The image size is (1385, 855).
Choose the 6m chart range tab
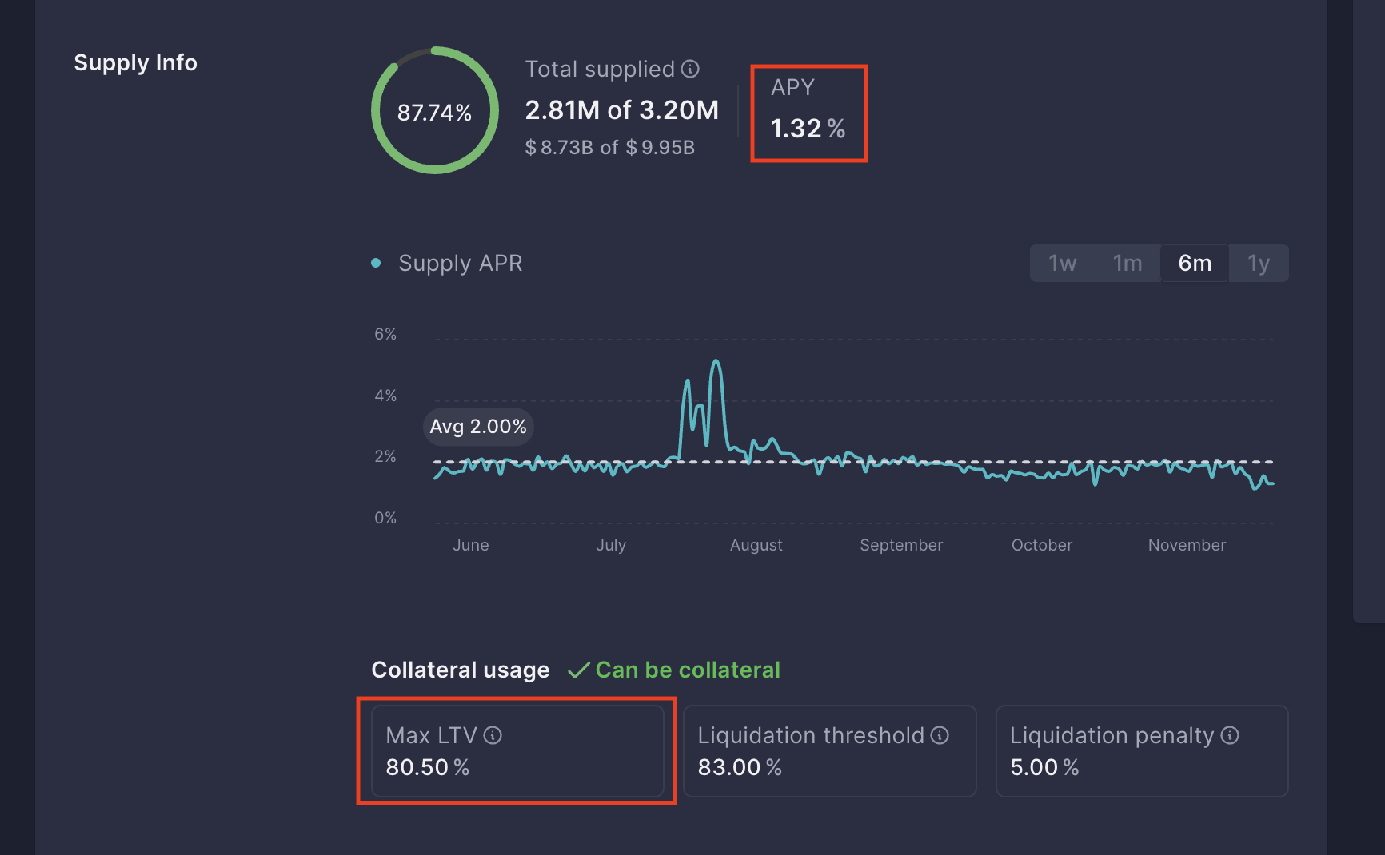click(x=1195, y=263)
